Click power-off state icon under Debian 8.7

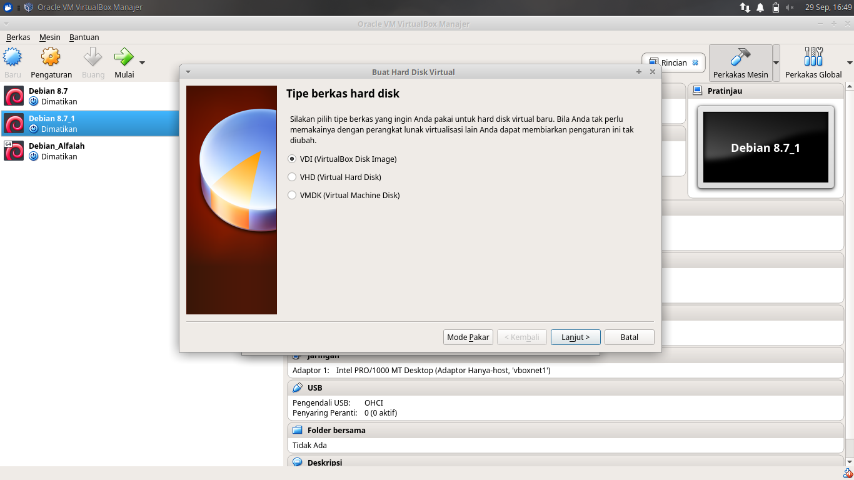point(34,101)
